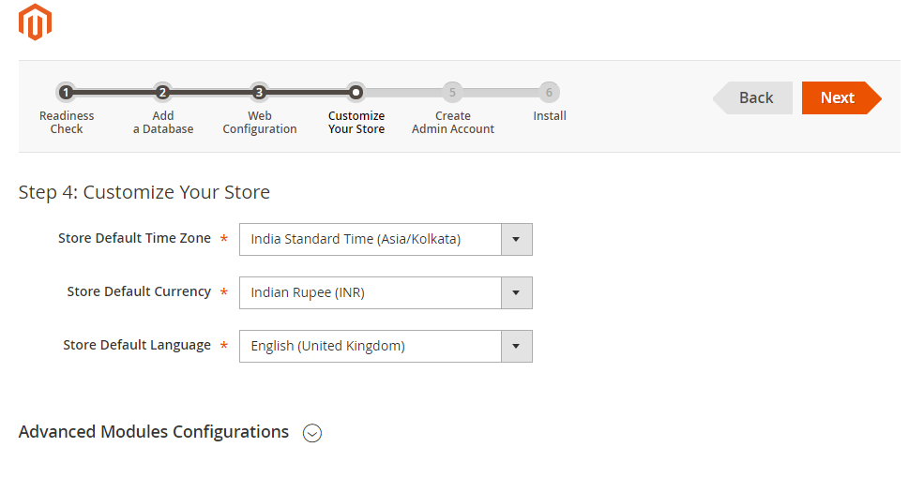Click the Magento logo

tap(35, 22)
